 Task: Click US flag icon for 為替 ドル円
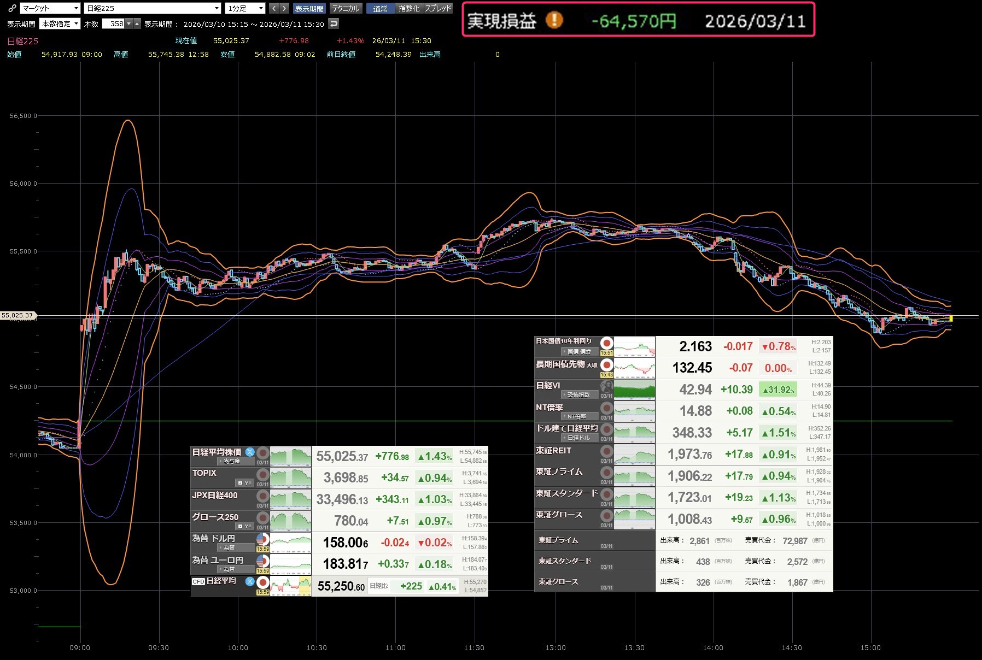tap(262, 540)
